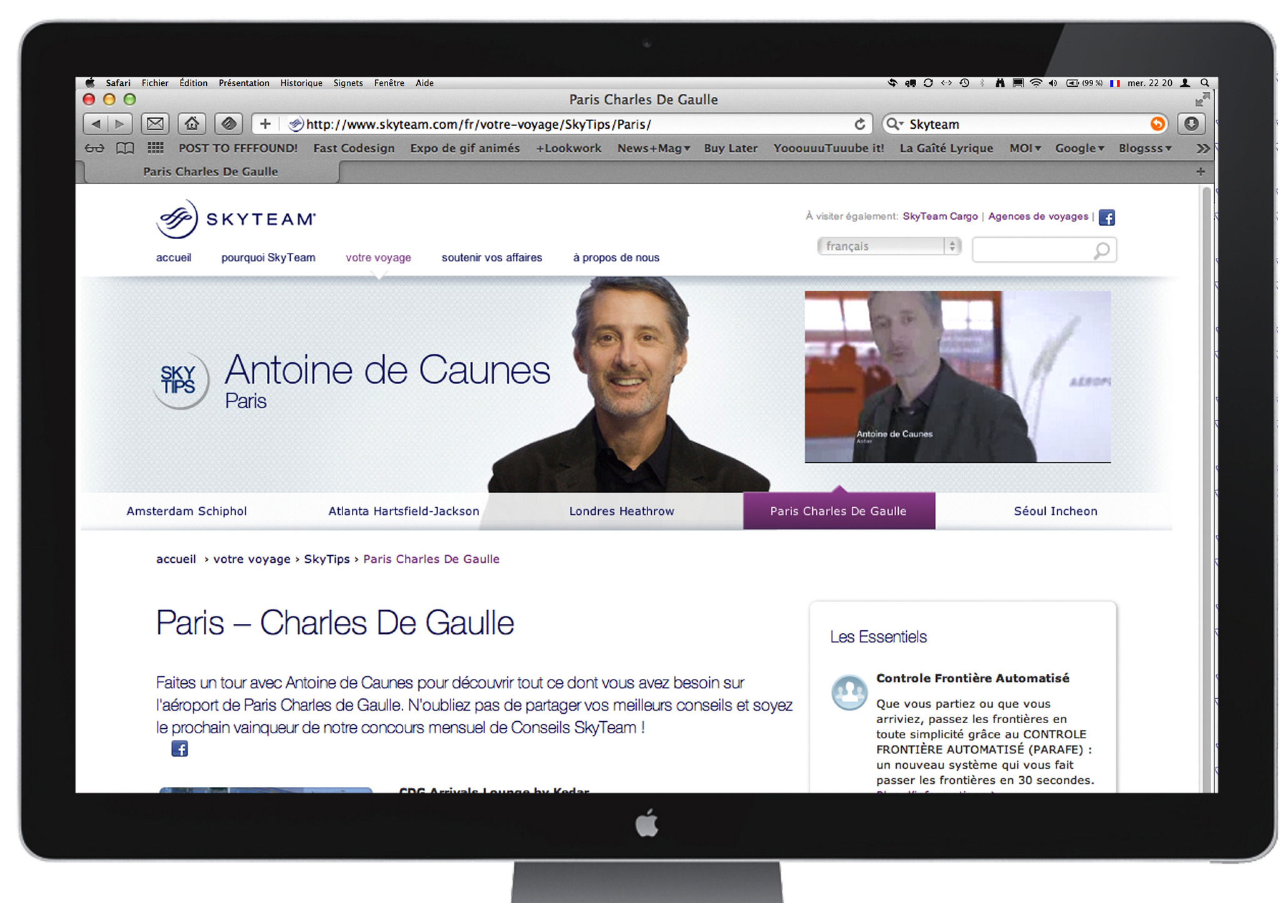Screen dimensions: 1280x903
Task: Expand the News+Mag bookmarks folder
Action: coord(653,149)
